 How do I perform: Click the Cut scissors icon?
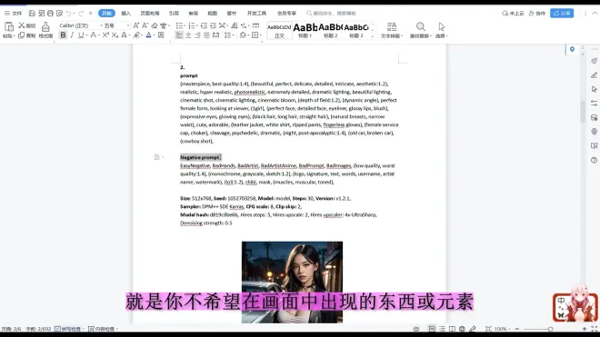pos(22,25)
